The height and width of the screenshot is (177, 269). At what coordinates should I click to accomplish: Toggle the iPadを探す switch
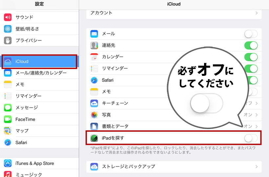click(x=251, y=138)
